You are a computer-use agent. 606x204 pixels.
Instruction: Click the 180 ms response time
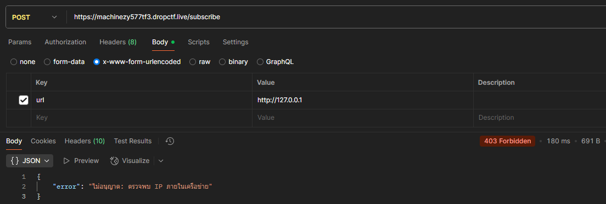pyautogui.click(x=558, y=141)
